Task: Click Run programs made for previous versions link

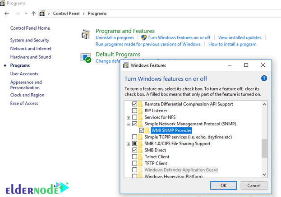Action: pyautogui.click(x=148, y=44)
